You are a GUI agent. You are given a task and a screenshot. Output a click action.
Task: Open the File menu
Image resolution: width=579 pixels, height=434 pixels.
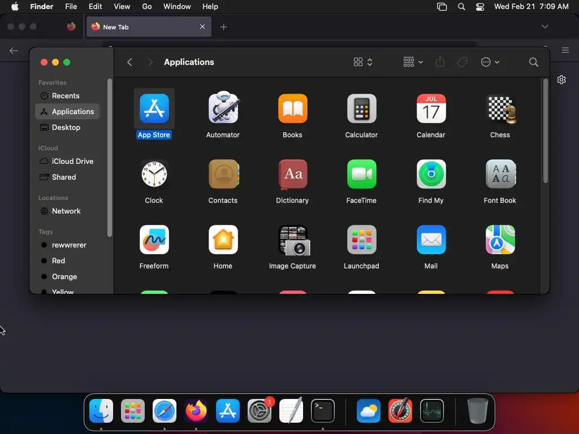click(x=71, y=7)
